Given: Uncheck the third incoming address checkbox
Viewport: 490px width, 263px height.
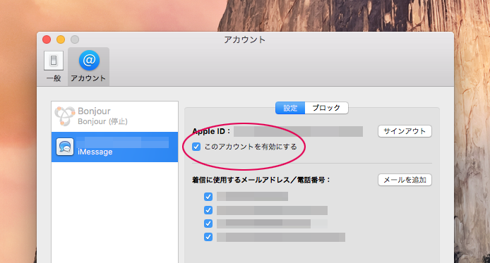Looking at the screenshot, I should pos(208,224).
